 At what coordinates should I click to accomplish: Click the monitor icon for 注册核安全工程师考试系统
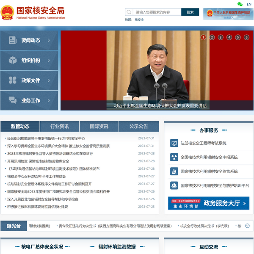point(174,143)
